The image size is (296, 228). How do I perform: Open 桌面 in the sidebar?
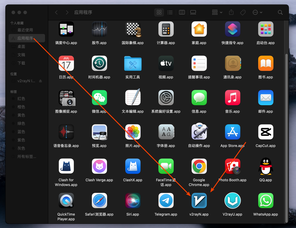pyautogui.click(x=27, y=47)
